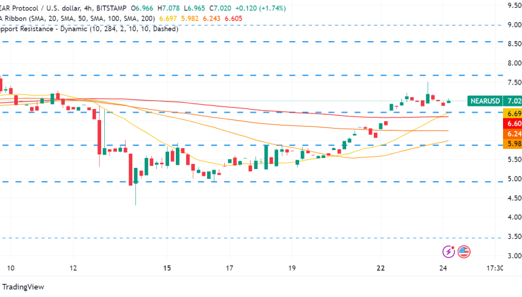Viewport: 522px width, 297px height.
Task: Click the US flag economic event icon
Action: (x=464, y=251)
